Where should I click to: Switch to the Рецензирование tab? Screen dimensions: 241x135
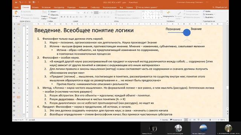pos(110,7)
